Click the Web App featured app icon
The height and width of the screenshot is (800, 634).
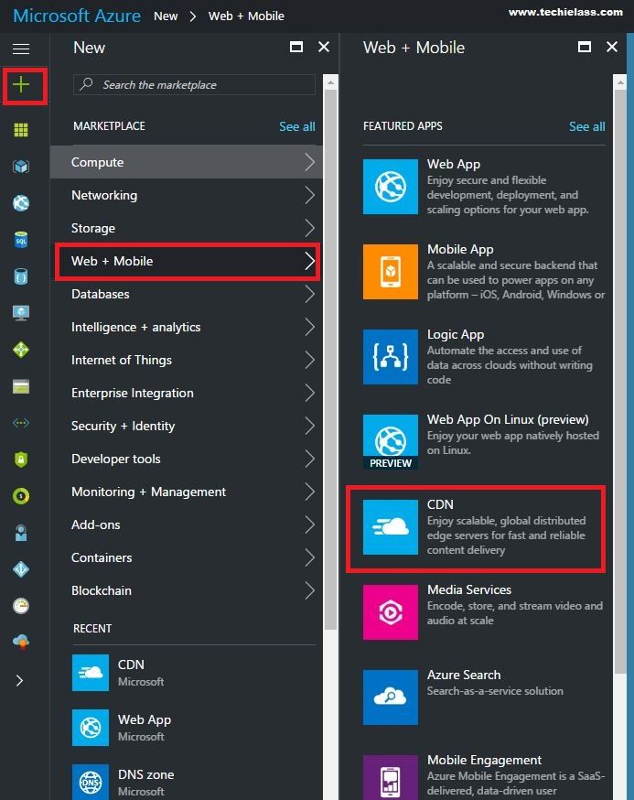pyautogui.click(x=391, y=186)
